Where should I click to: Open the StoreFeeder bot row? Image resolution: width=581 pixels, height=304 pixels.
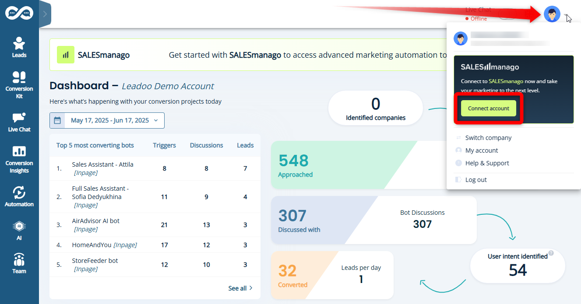[155, 265]
